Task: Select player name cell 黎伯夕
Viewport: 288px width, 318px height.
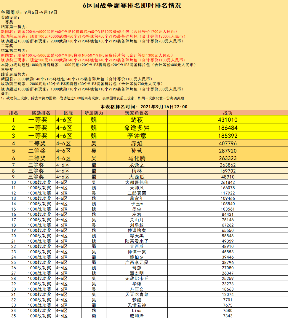Action: click(137, 257)
